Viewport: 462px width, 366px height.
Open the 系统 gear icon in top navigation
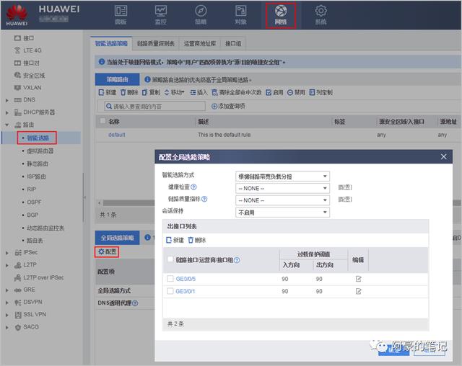pyautogui.click(x=321, y=14)
